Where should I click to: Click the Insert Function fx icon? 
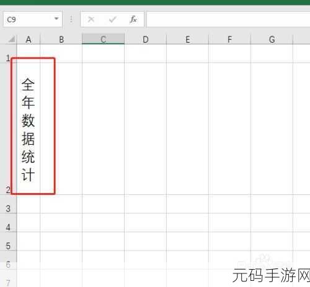click(133, 20)
